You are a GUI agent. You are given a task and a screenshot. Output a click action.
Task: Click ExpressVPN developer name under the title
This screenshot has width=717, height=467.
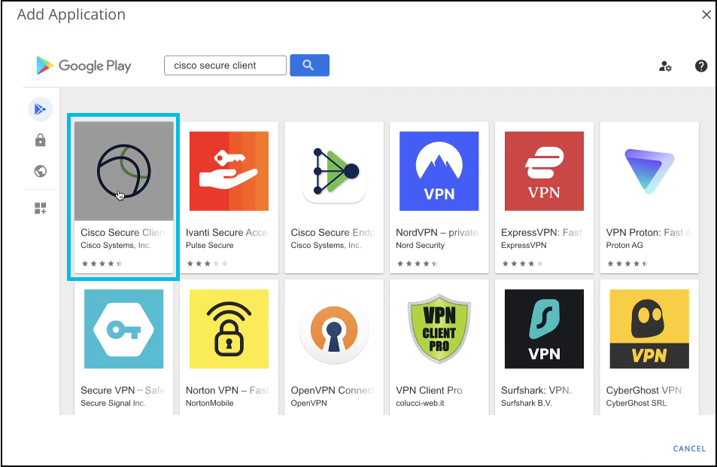click(x=524, y=246)
